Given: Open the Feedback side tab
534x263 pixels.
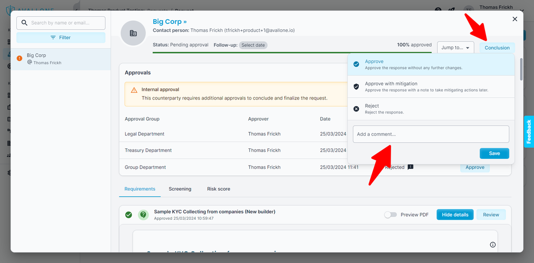Looking at the screenshot, I should tap(529, 131).
